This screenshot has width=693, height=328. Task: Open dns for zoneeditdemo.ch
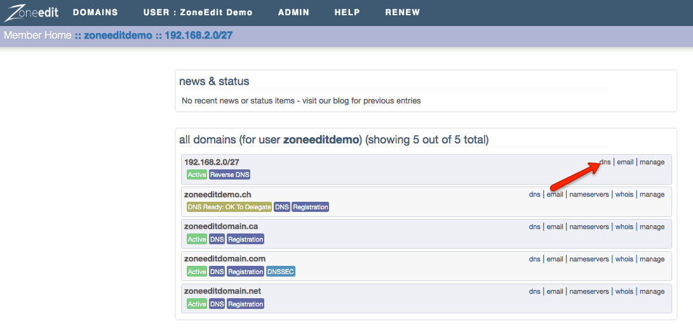pos(535,194)
